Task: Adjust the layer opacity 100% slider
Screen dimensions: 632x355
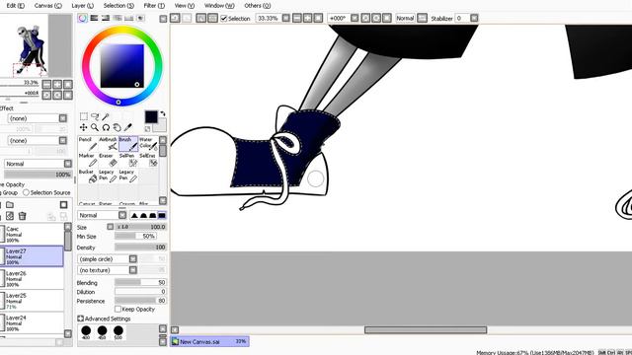Action: [x=39, y=175]
